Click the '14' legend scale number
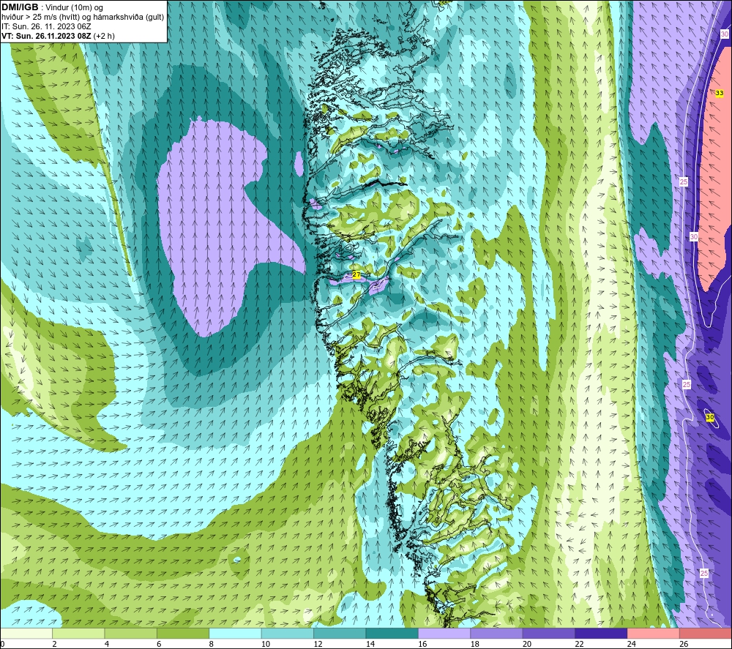732x649 pixels. coord(370,644)
